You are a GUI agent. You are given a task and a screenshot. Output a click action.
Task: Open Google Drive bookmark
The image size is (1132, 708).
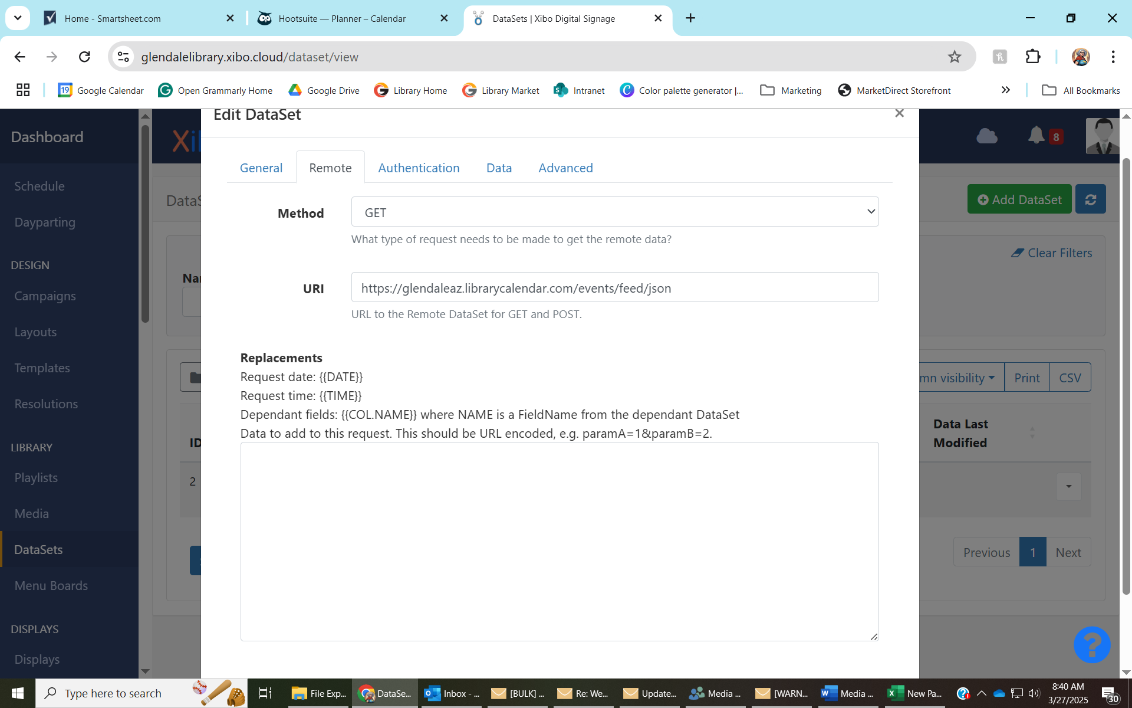tap(324, 90)
